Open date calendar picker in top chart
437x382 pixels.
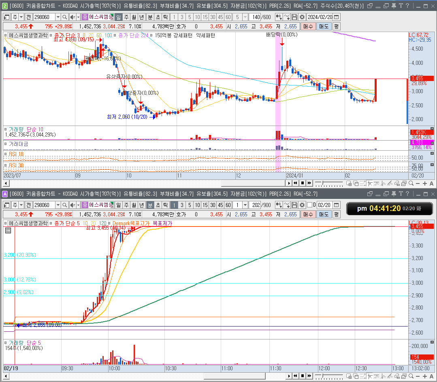point(337,17)
